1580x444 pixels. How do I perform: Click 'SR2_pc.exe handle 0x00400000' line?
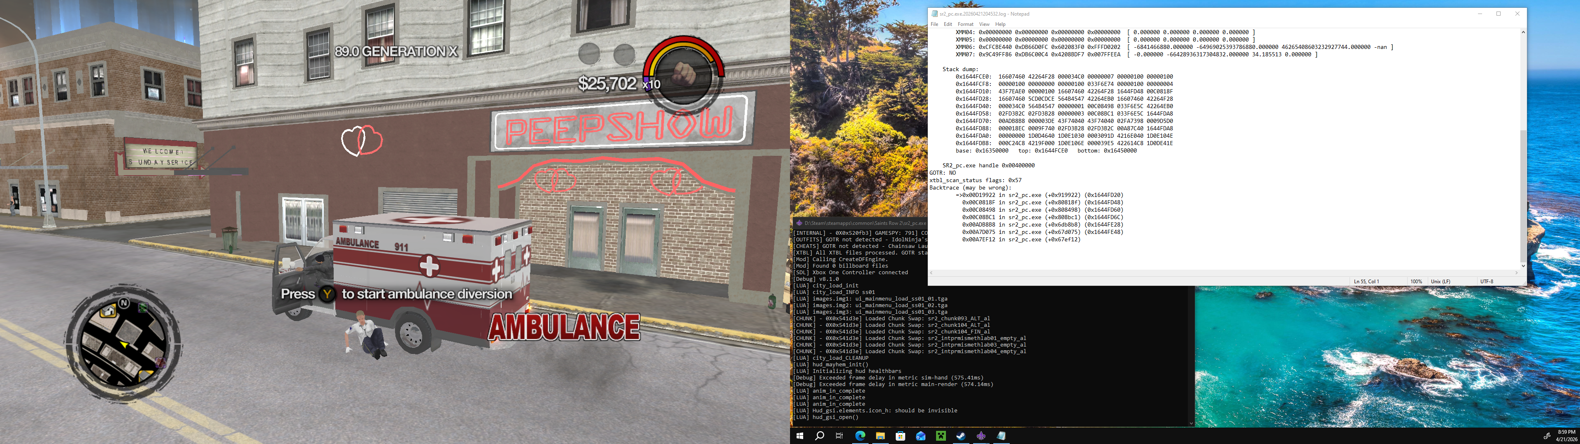(988, 166)
